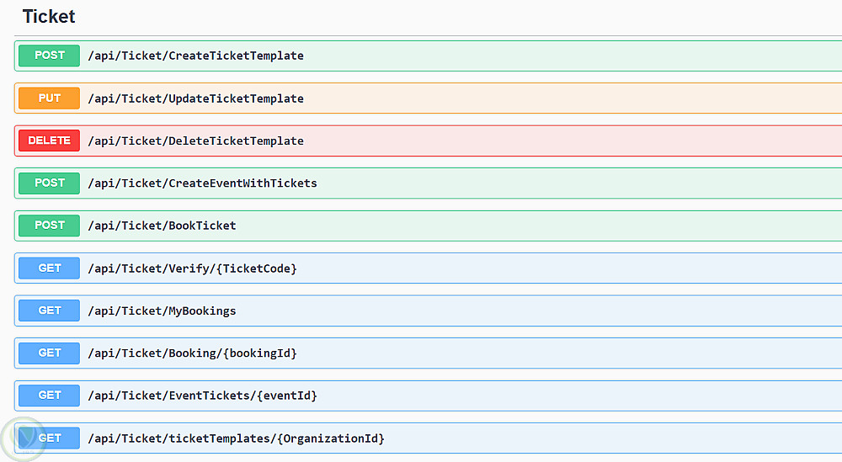This screenshot has width=842, height=462.
Task: Open the /api/Ticket/Verify/{TicketCode} path
Action: (x=192, y=268)
